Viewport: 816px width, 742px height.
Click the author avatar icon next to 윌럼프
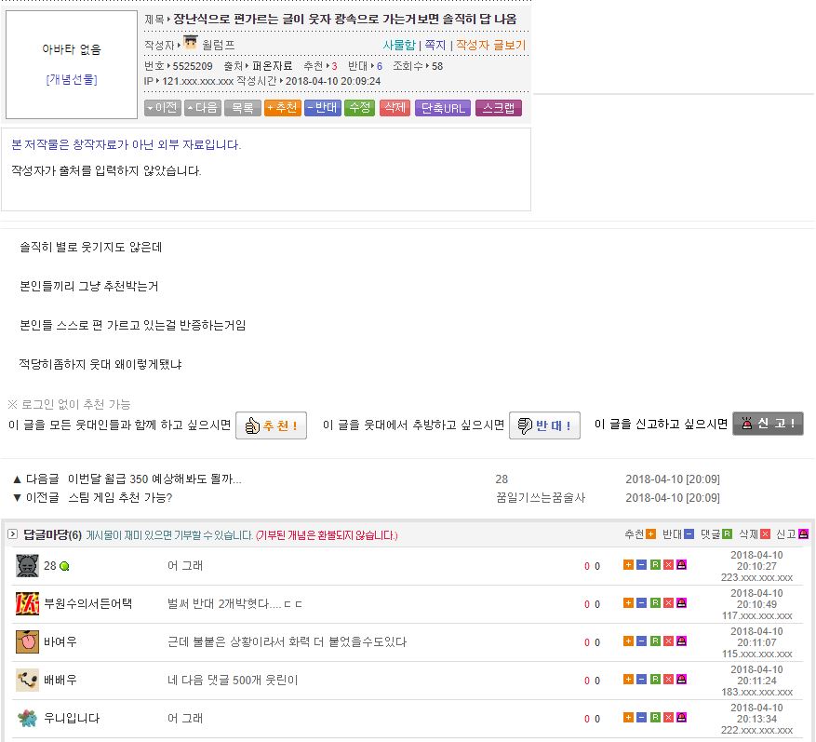(x=190, y=44)
